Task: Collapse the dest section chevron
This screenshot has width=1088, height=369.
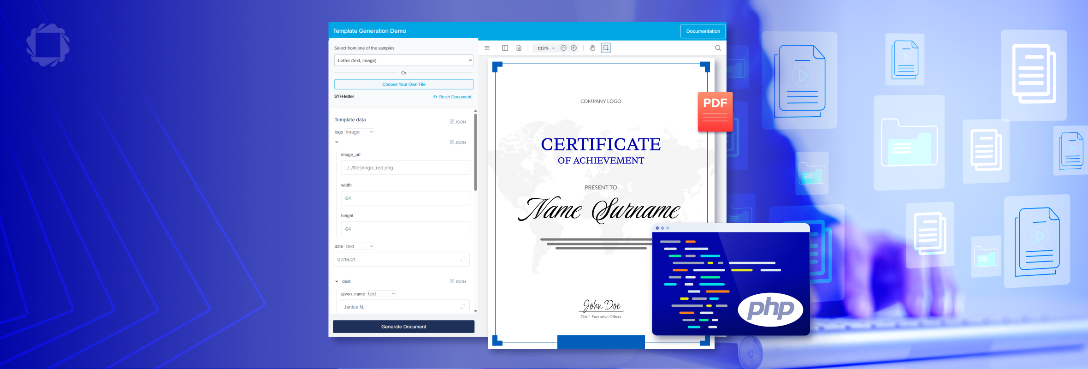Action: tap(337, 281)
